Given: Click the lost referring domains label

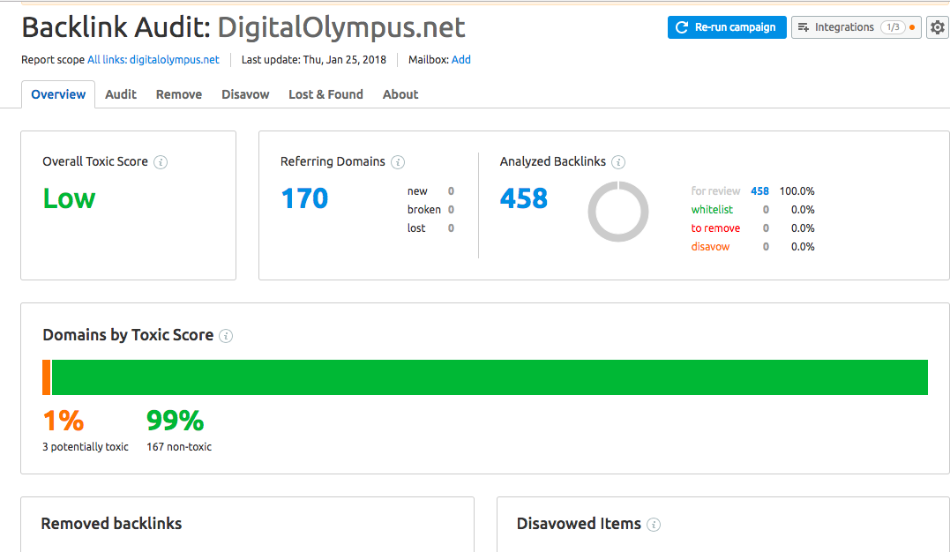Looking at the screenshot, I should [x=416, y=228].
